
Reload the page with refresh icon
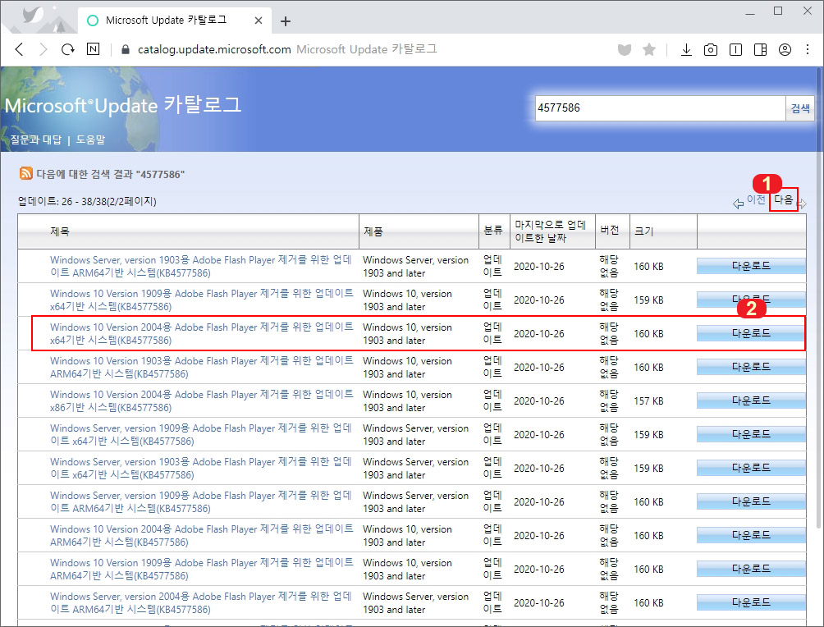pos(68,49)
